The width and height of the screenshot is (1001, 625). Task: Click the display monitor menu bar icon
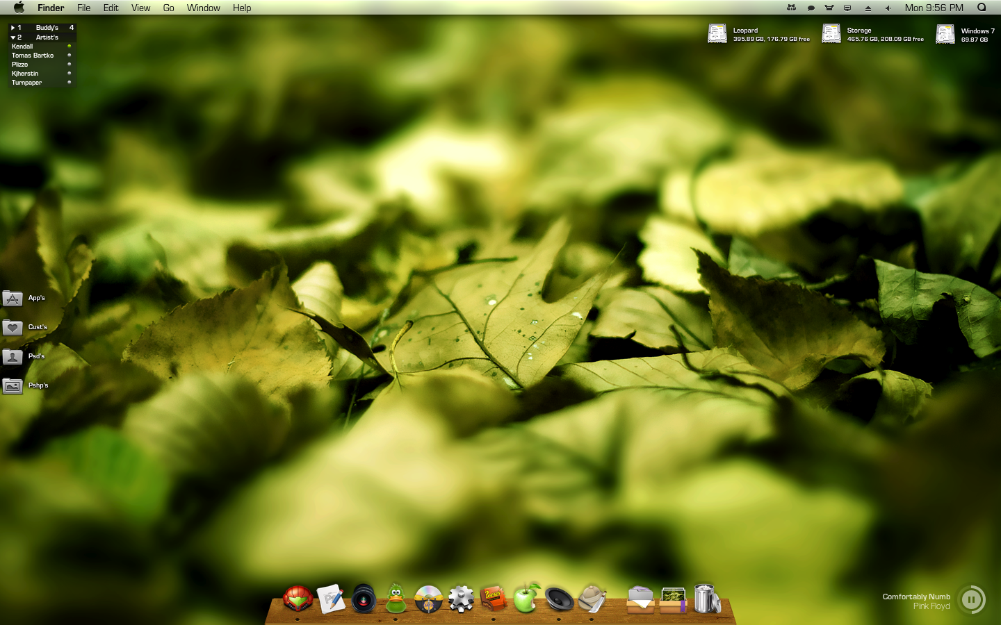[847, 8]
